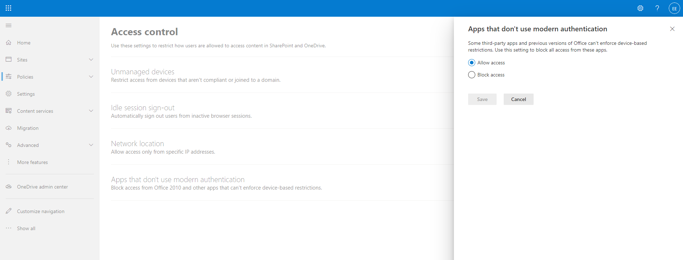683x260 pixels.
Task: Select the Block access radio button
Action: point(472,75)
